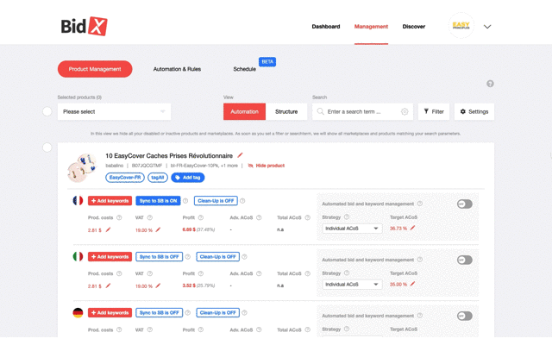Click the BETA badge on Schedule
This screenshot has width=552, height=345.
tap(267, 61)
